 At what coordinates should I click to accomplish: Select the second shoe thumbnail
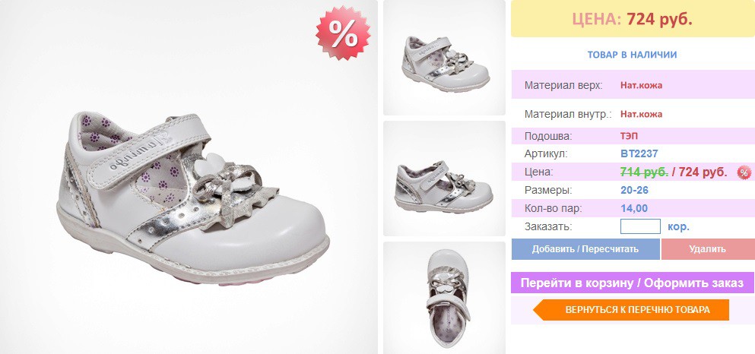pyautogui.click(x=444, y=179)
